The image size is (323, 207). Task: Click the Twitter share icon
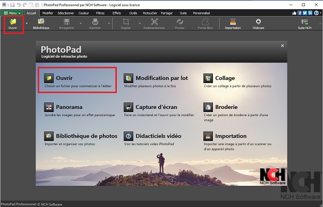point(305,13)
